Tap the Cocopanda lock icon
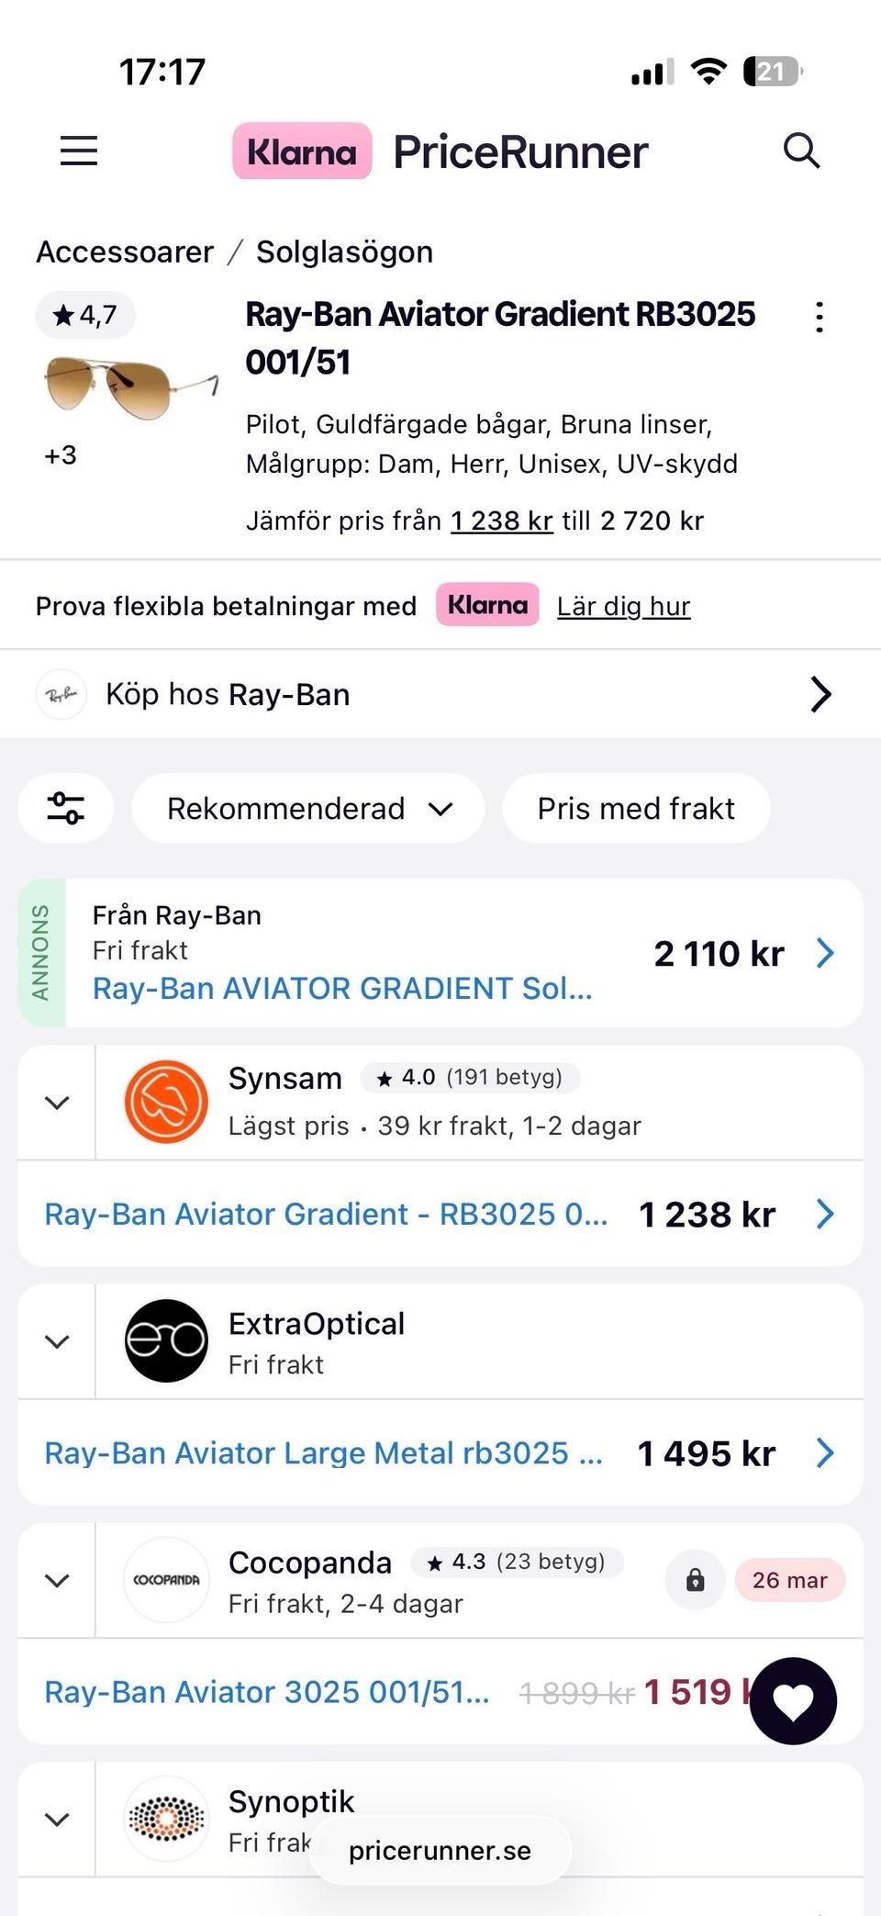 (696, 1580)
